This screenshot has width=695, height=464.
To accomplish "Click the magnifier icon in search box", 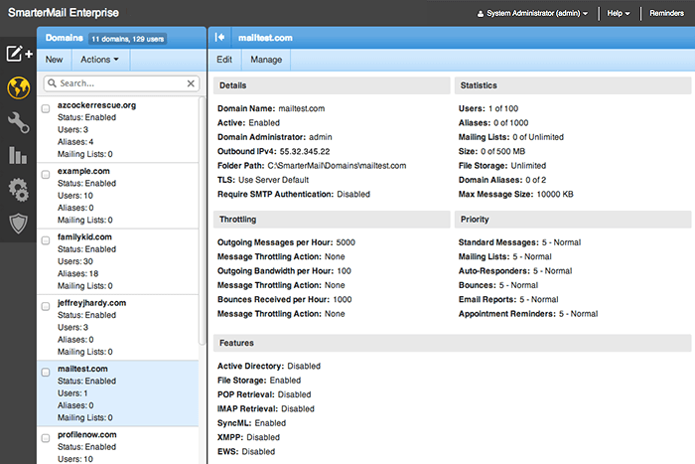I will tap(52, 84).
